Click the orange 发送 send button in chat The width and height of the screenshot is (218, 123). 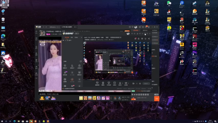coord(157,99)
